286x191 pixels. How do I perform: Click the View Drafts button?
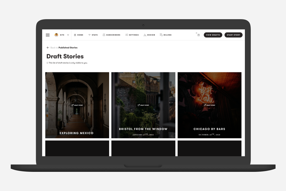(x=213, y=35)
